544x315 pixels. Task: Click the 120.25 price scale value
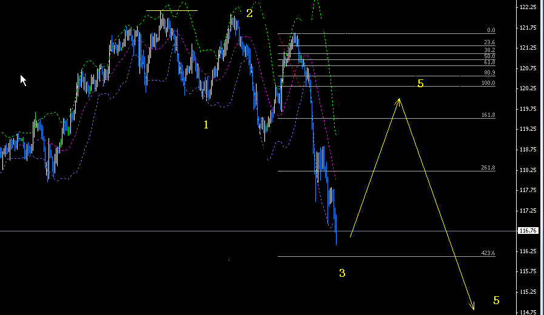528,88
